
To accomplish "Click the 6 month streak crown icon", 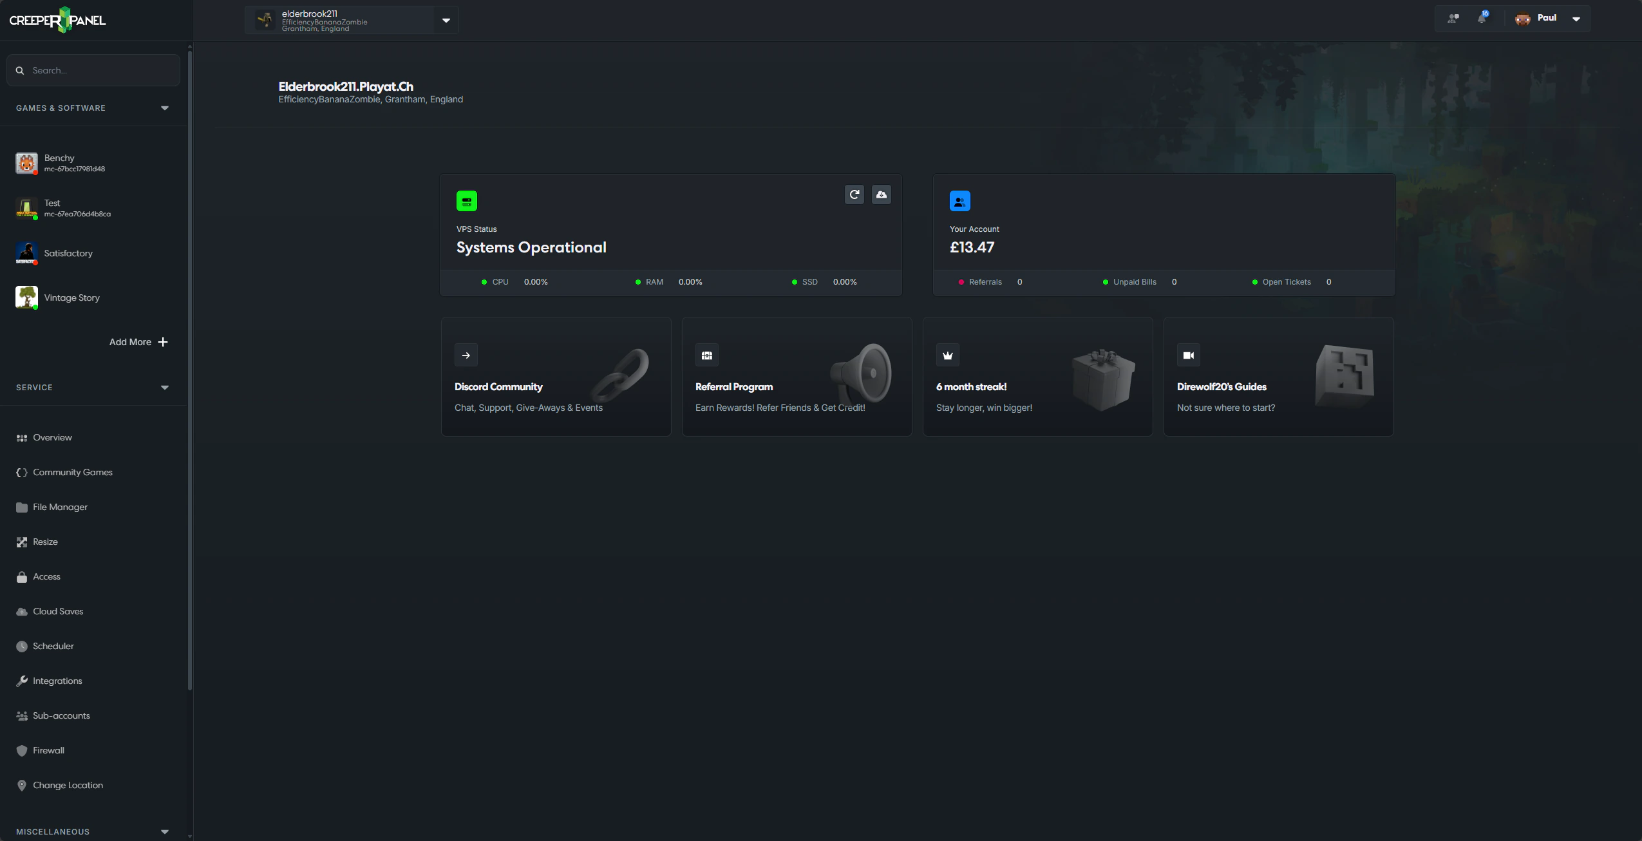I will [948, 355].
